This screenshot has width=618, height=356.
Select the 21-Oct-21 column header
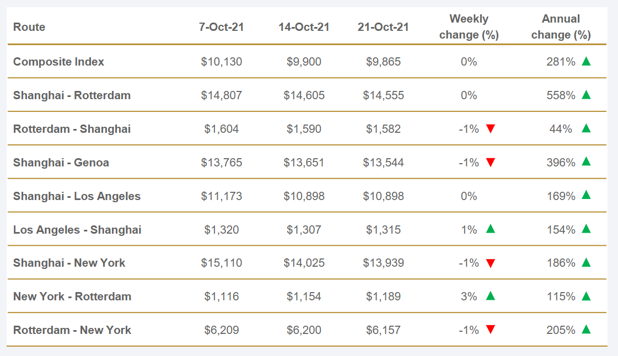[x=383, y=27]
